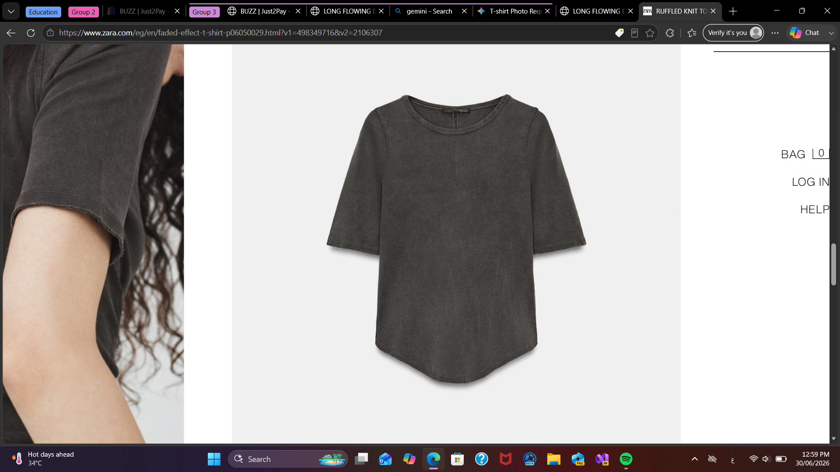840x472 pixels.
Task: Go back with the browser back arrow
Action: pos(11,33)
